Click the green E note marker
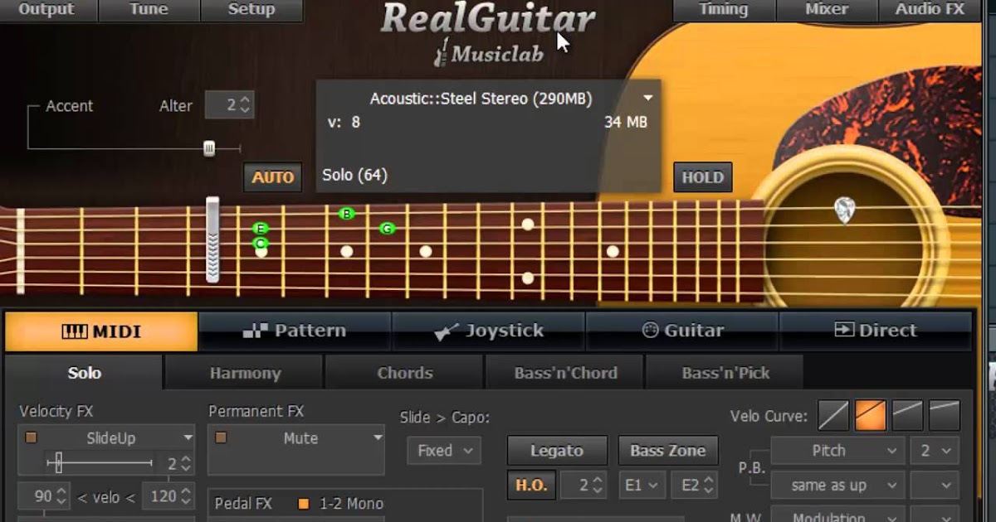This screenshot has width=996, height=522. [x=261, y=228]
